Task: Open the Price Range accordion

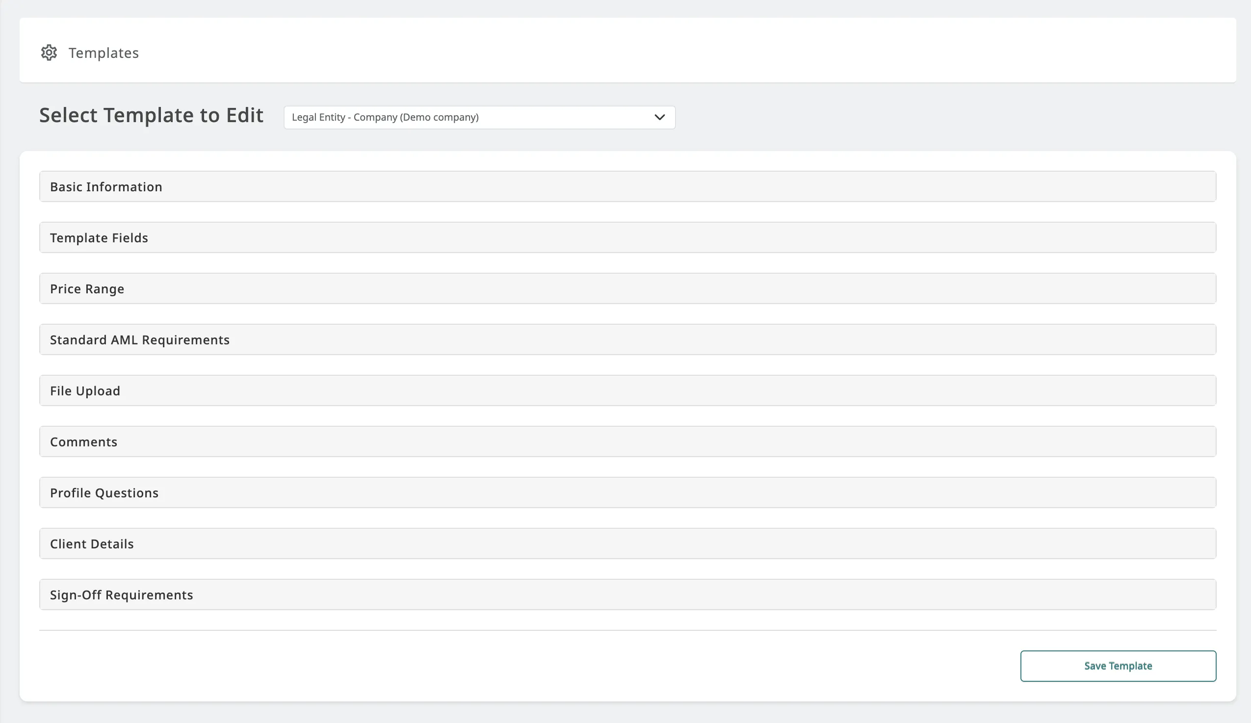Action: pos(627,289)
